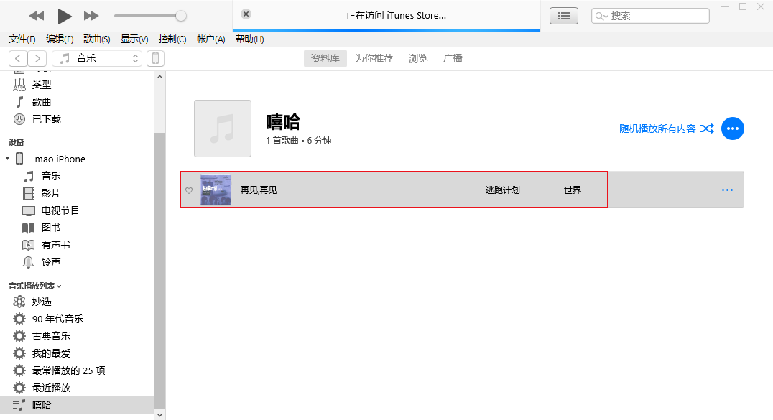Select the 嘻哈 playlist in sidebar

coord(77,405)
